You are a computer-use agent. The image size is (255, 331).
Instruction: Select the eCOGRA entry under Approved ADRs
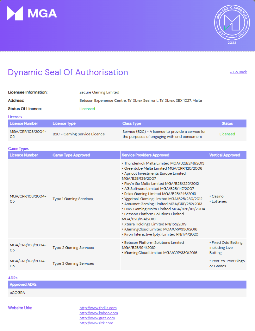pos(17,293)
